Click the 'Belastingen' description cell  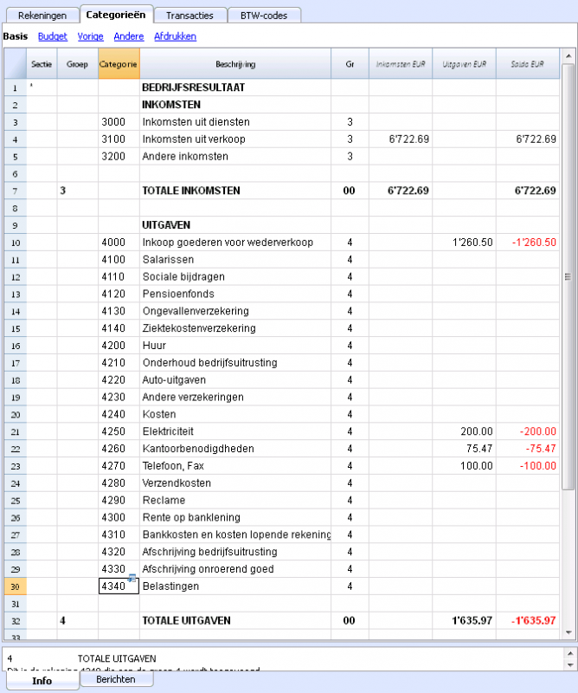click(235, 586)
